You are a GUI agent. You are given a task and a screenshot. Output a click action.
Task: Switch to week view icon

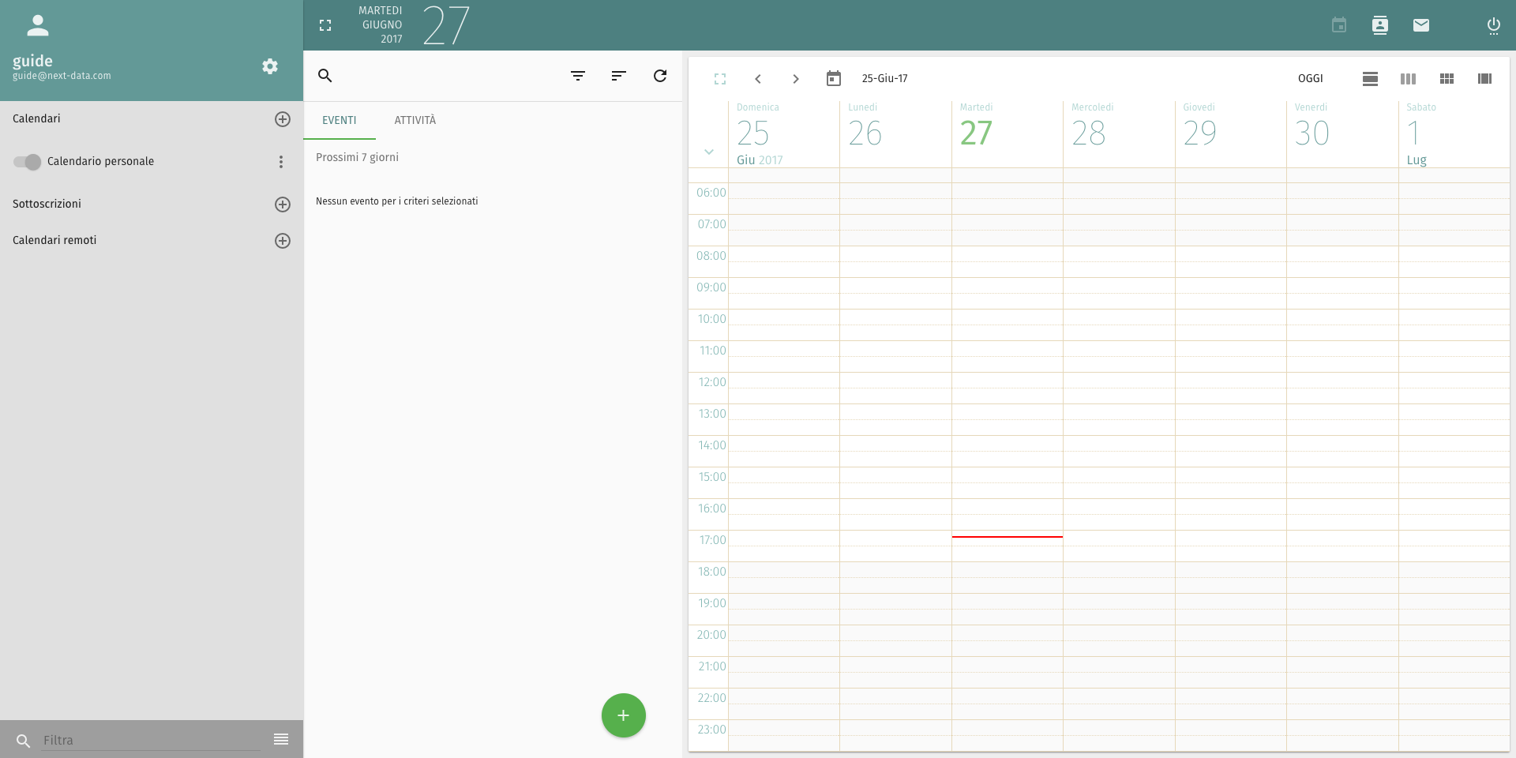pos(1408,78)
